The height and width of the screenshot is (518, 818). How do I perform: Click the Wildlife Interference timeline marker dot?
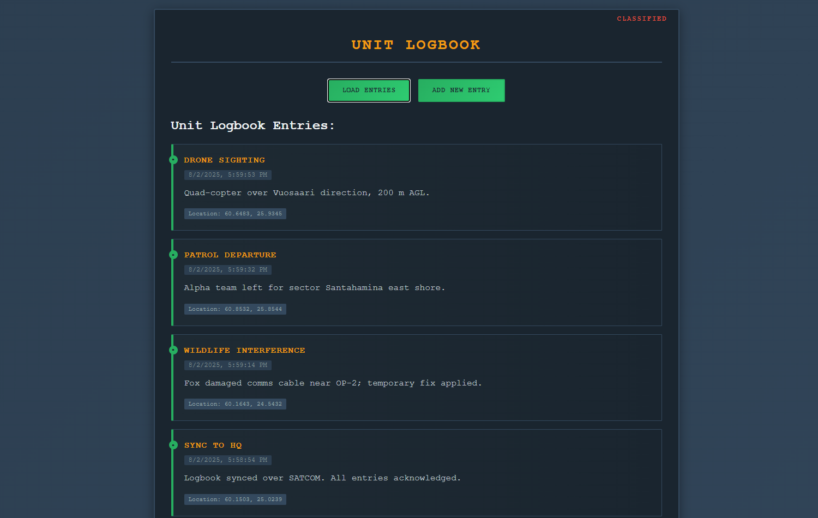pos(173,350)
